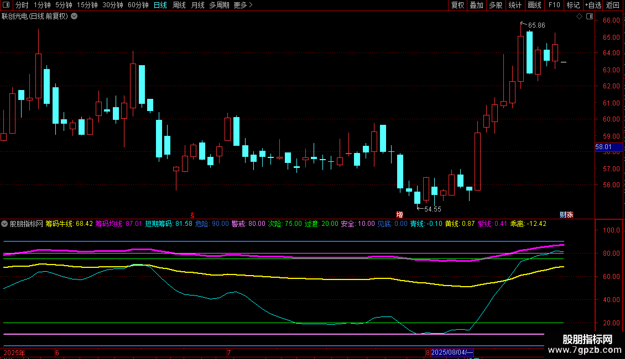Toggle the left sidebar panel icon
625x359 pixels.
(6, 6)
